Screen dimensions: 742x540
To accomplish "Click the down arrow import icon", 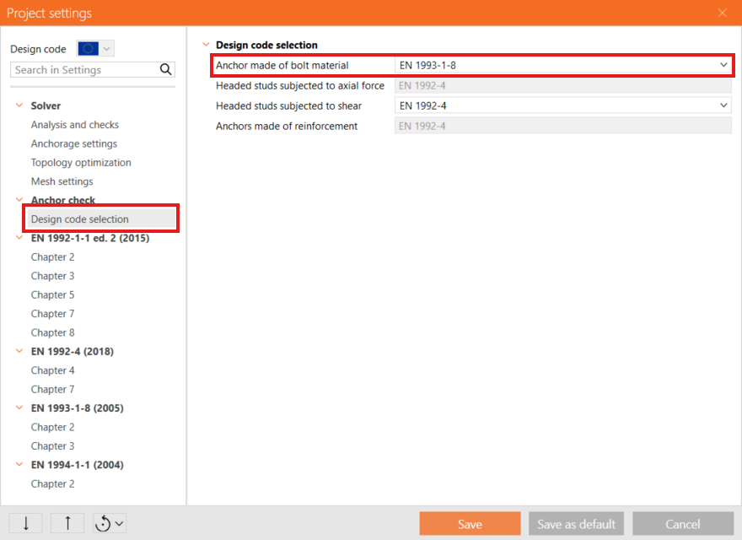I will pos(25,523).
